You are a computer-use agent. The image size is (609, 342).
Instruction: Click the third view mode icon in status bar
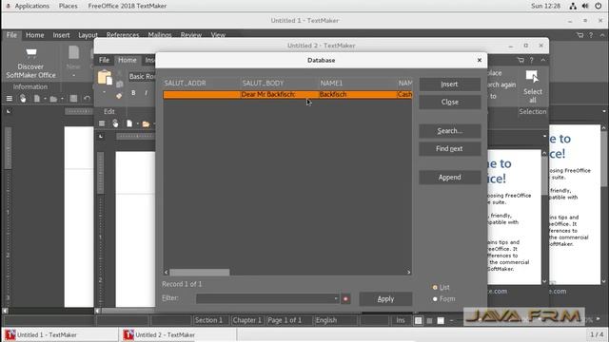click(x=441, y=321)
